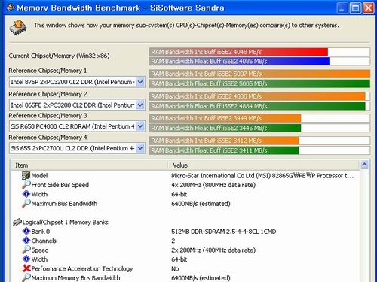Open Reference Chipset/Memory 1 dropdown arrow
The image size is (377, 282).
140,82
